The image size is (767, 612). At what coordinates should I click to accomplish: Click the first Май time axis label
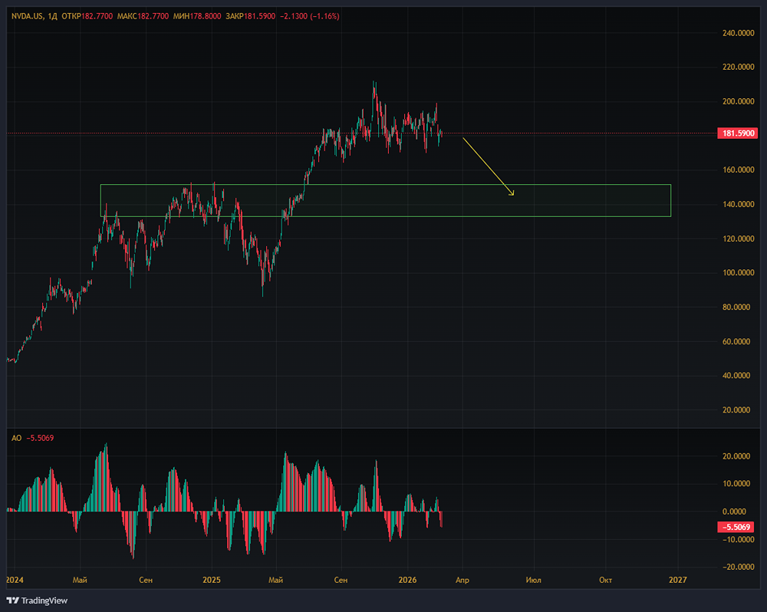coord(80,580)
